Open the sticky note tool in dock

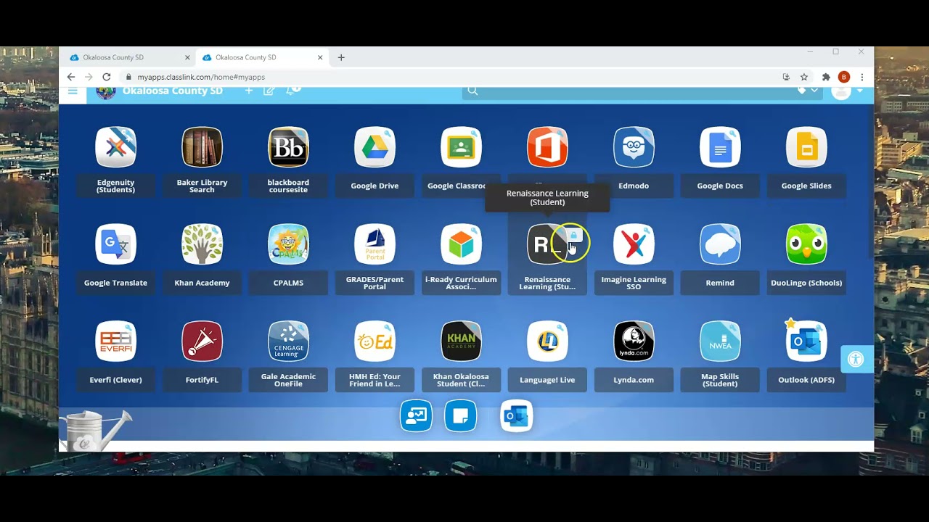461,416
